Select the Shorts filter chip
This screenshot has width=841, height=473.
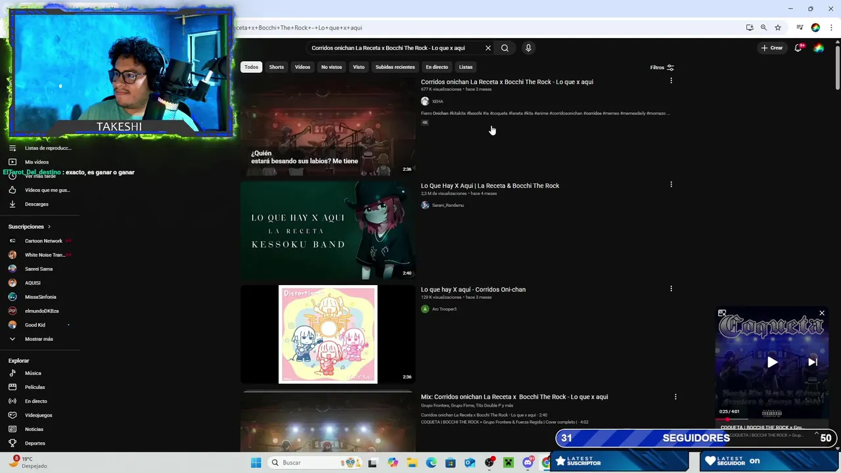pos(277,67)
